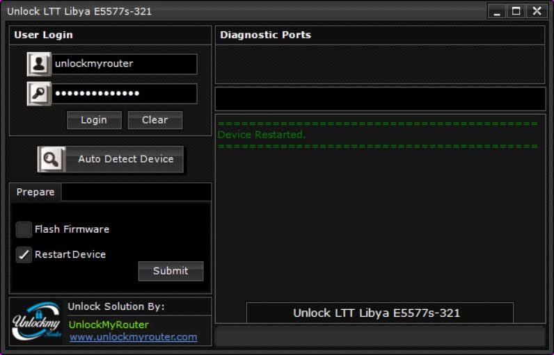Click the Login button
The height and width of the screenshot is (355, 554).
pos(94,120)
